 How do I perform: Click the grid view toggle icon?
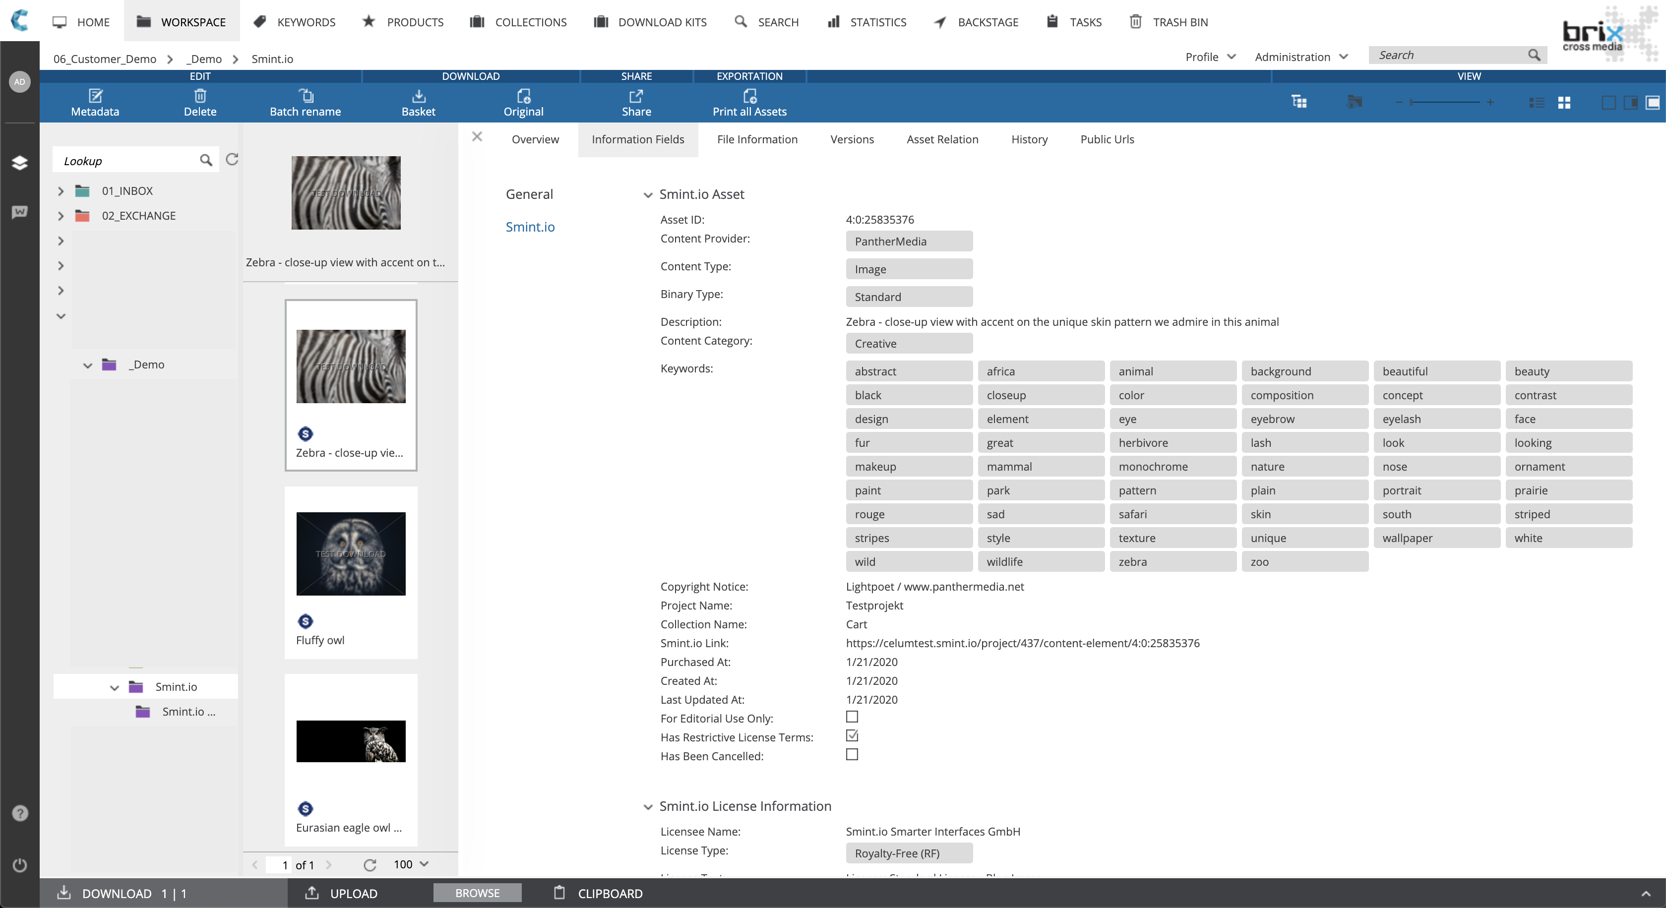[1563, 102]
